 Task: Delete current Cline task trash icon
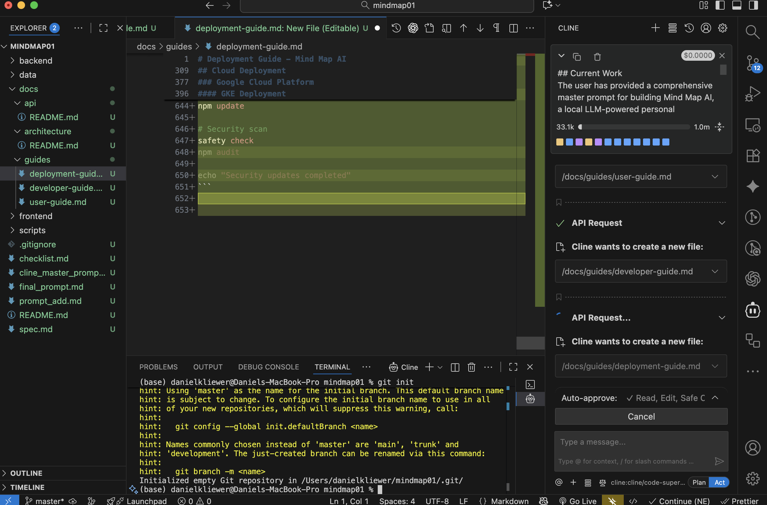coord(597,57)
